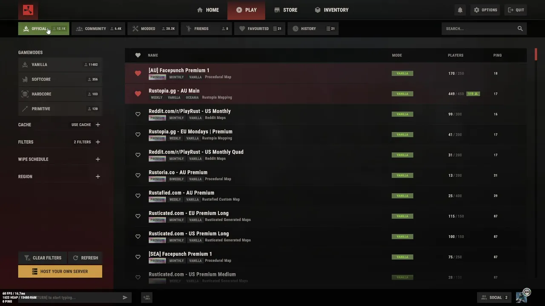Screen dimensions: 545x306
Task: Favourite Reddit.com/r/PlayRust - US Monthly Quad
Action: (x=138, y=155)
